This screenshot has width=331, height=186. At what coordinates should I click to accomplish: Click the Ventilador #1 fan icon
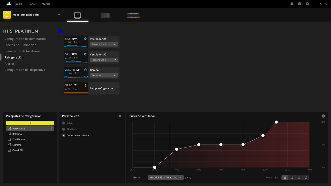tap(85, 39)
